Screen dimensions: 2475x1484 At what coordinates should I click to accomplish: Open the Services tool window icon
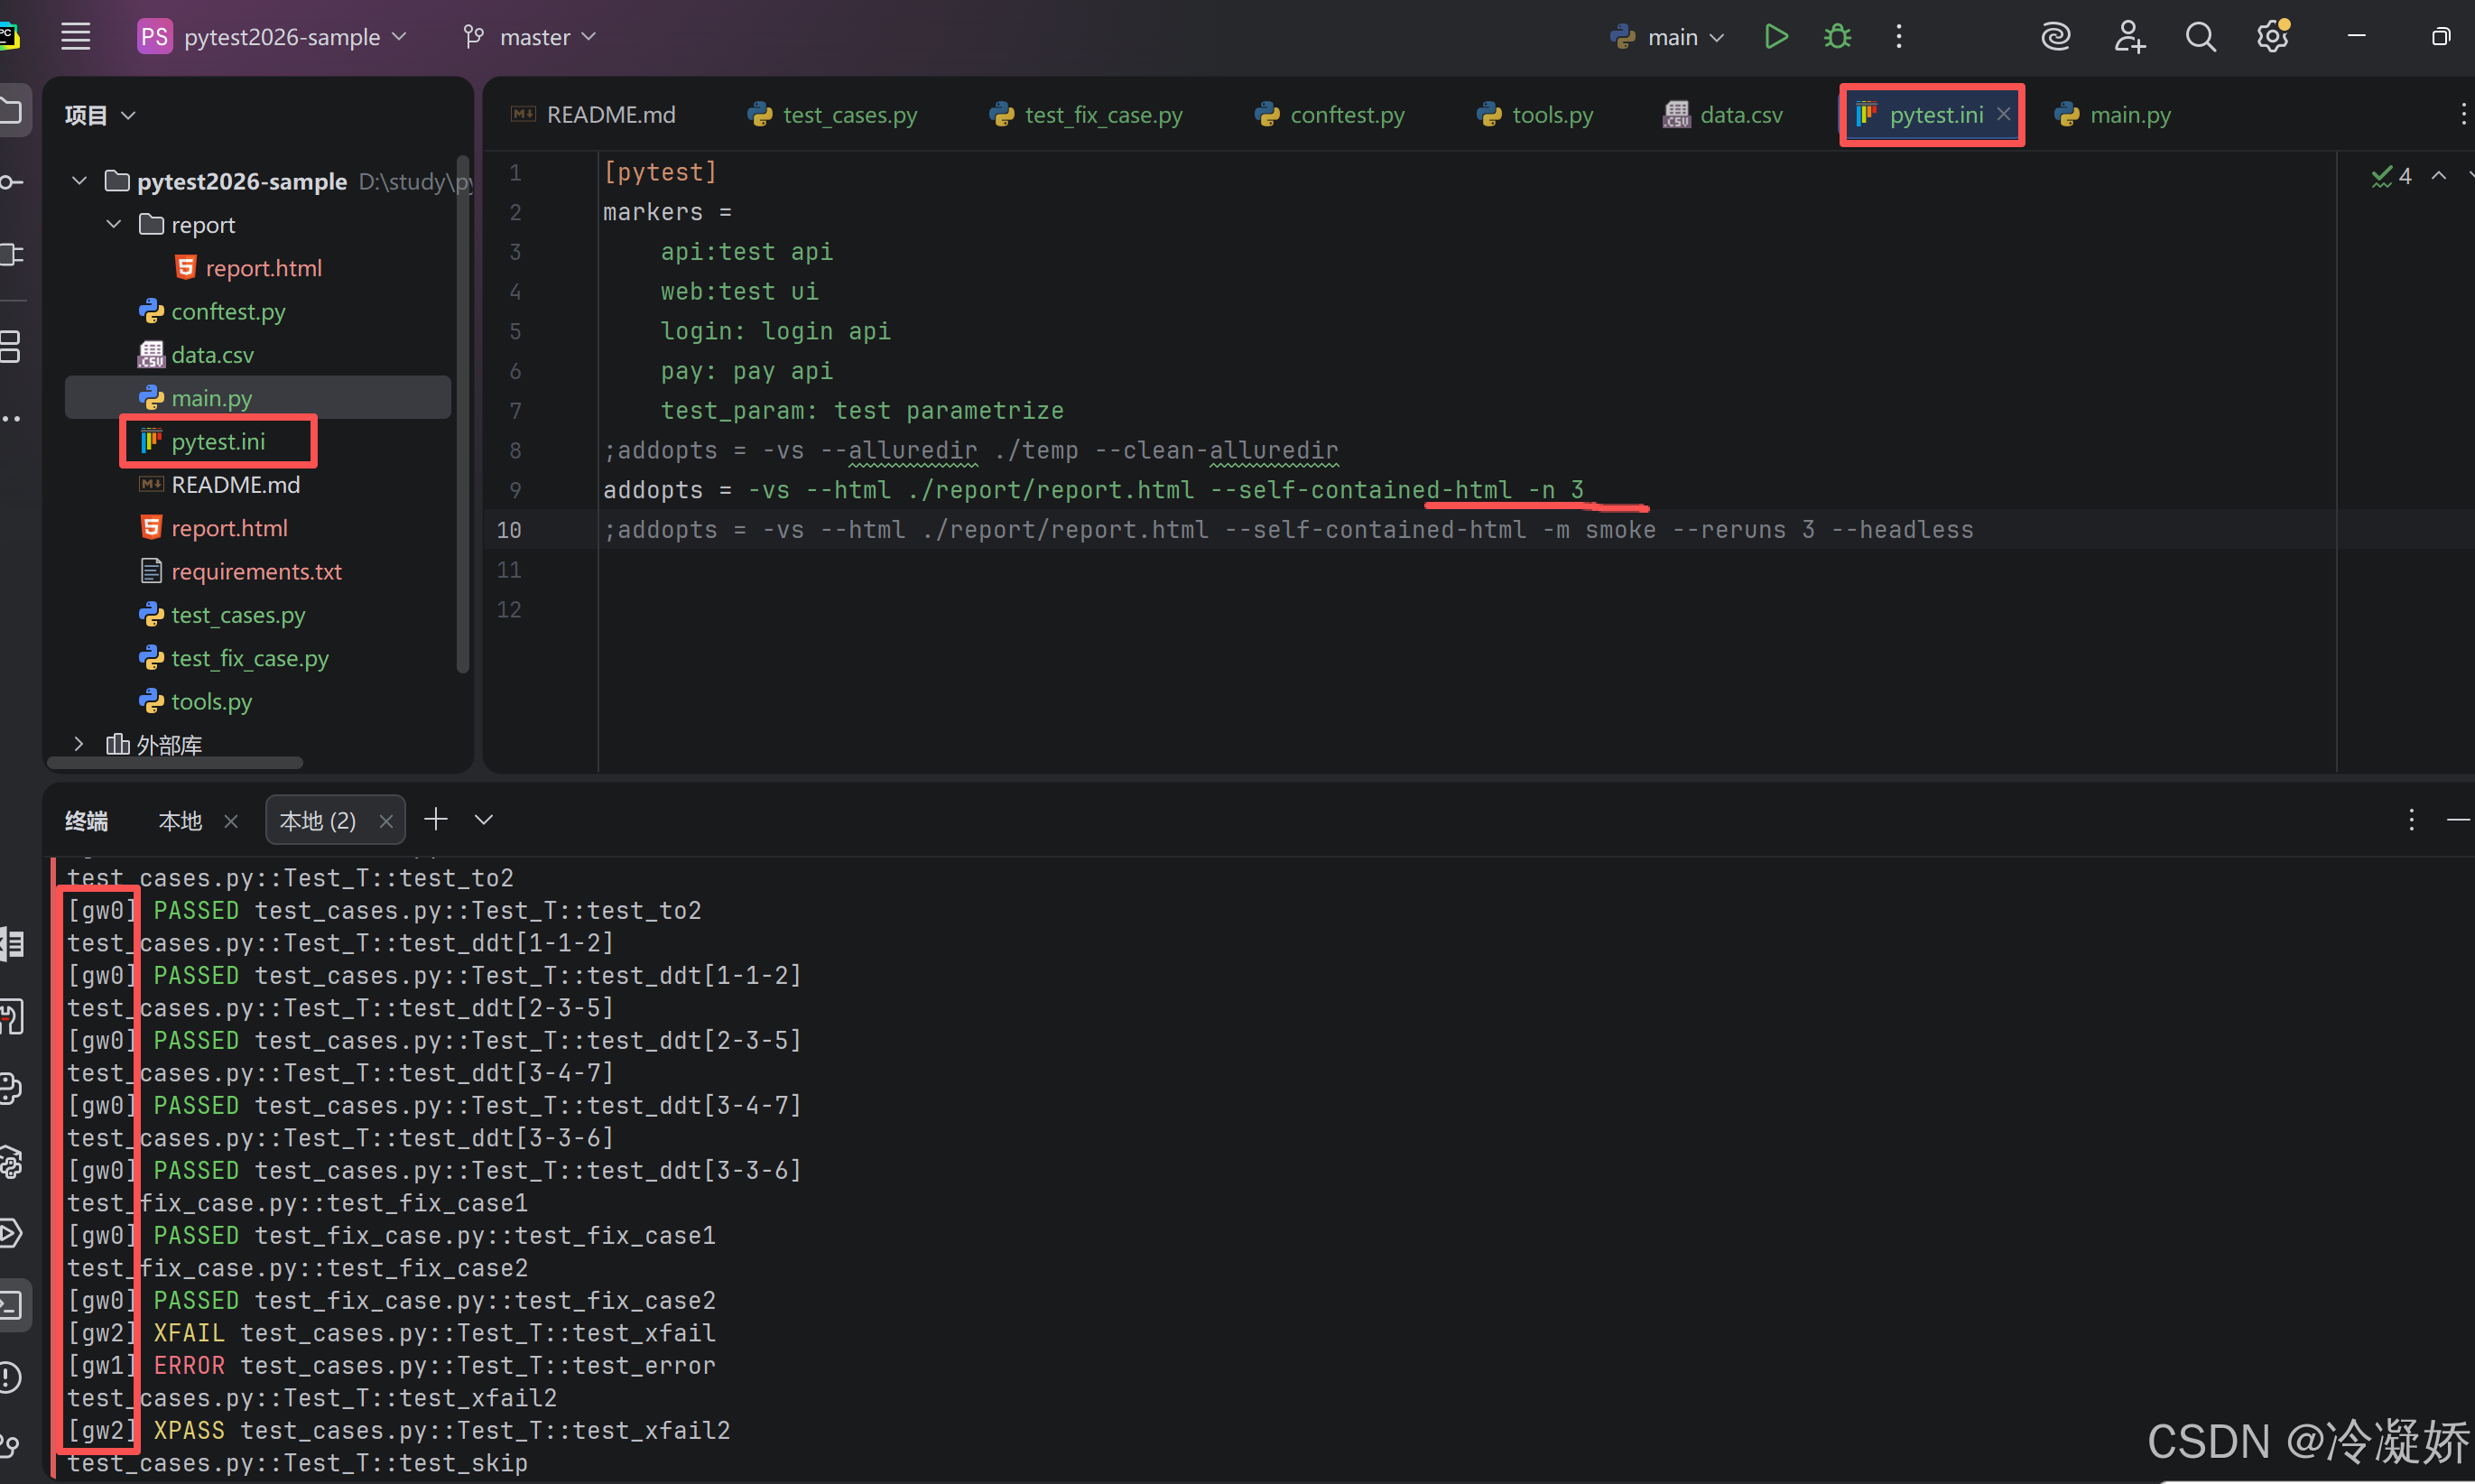point(12,1232)
